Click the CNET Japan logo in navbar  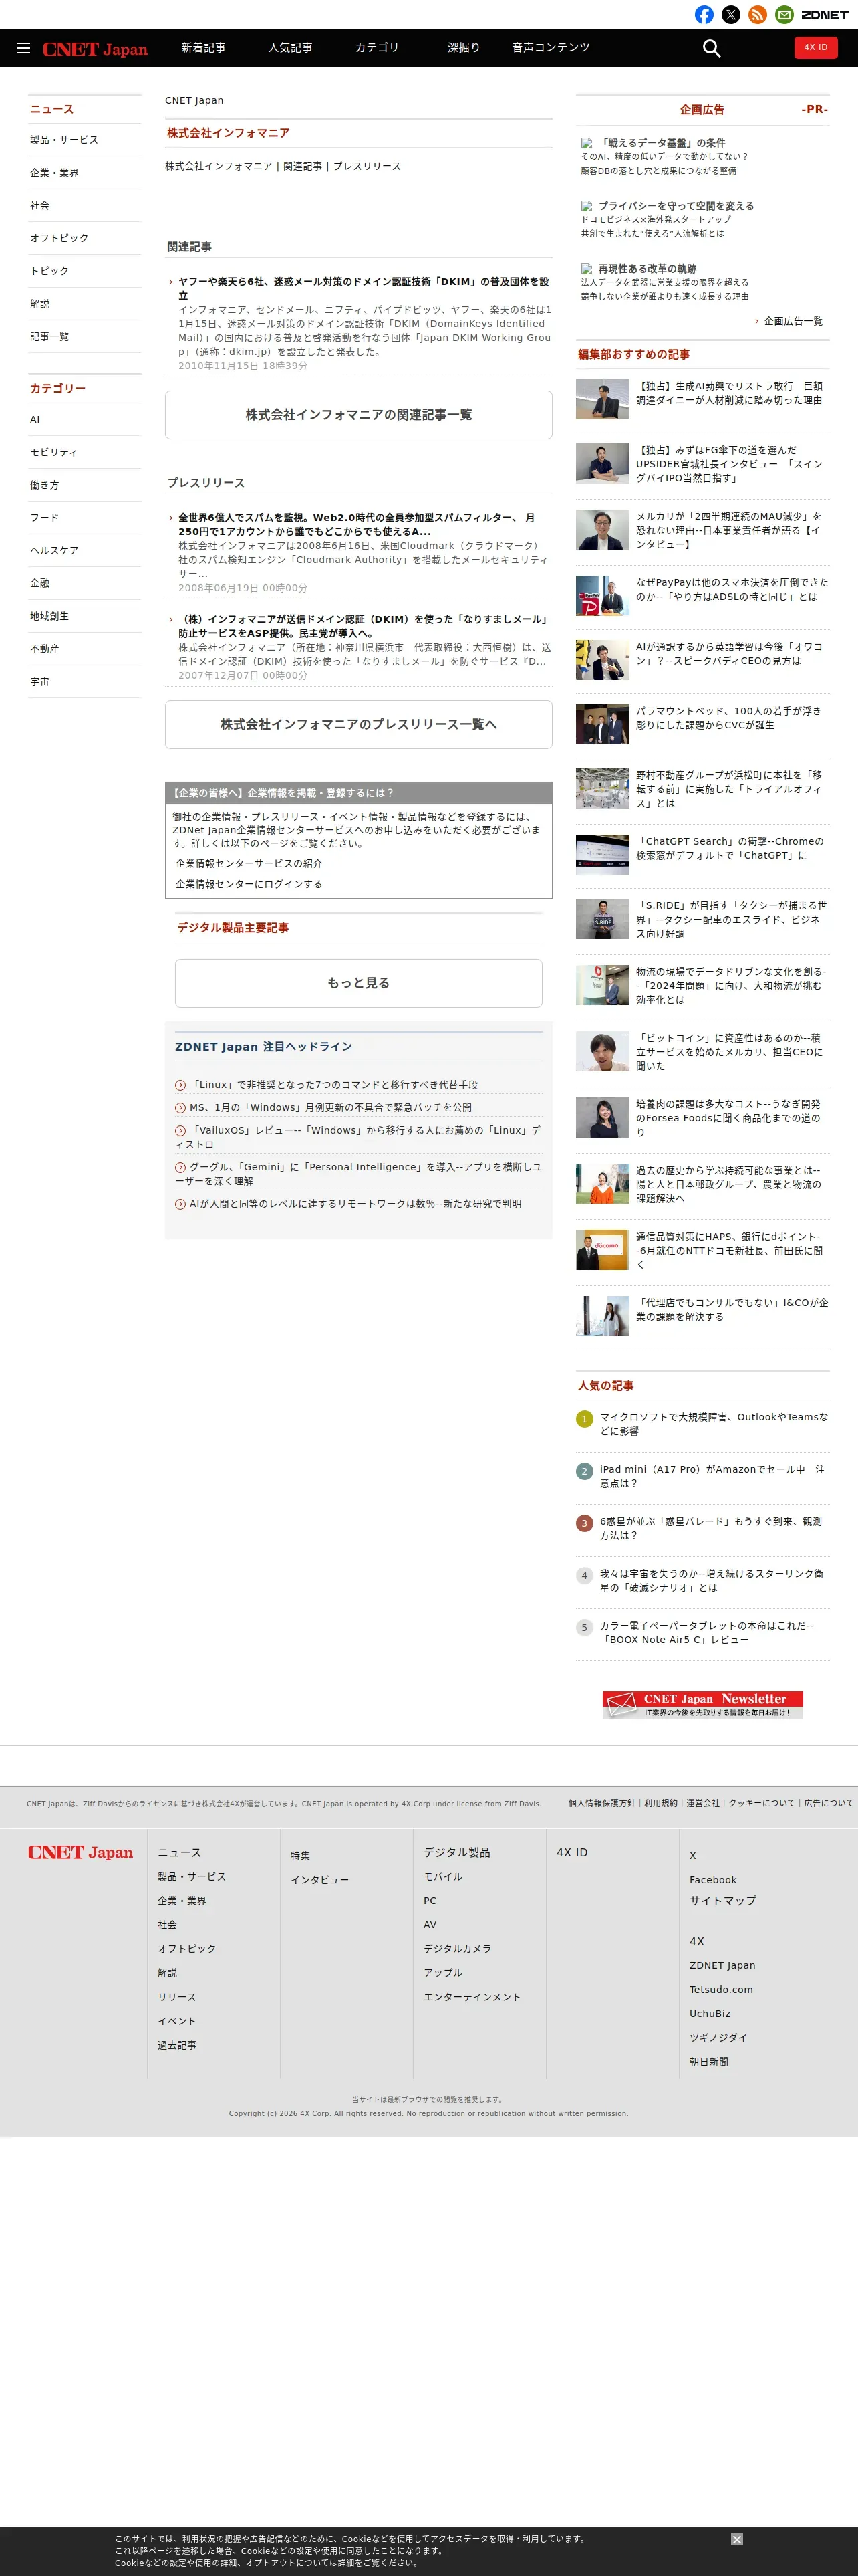pos(95,49)
